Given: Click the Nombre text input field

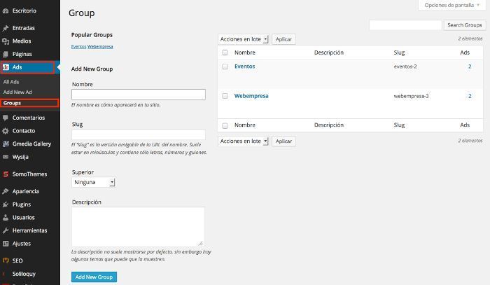Looking at the screenshot, I should (x=139, y=95).
